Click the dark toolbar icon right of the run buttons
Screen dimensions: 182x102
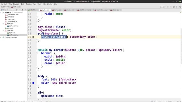pos(174,7)
